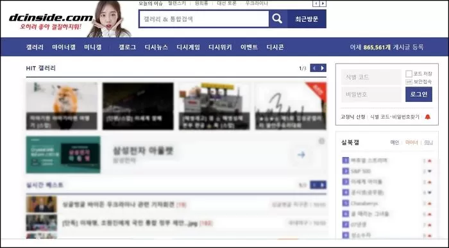Click the 실북갤 heading

click(350, 142)
